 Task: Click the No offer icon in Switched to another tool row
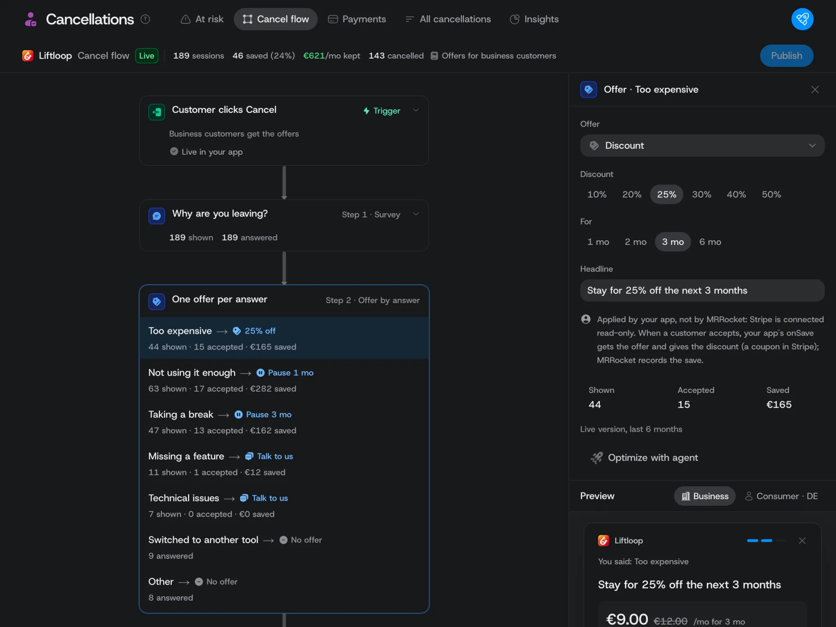click(283, 540)
